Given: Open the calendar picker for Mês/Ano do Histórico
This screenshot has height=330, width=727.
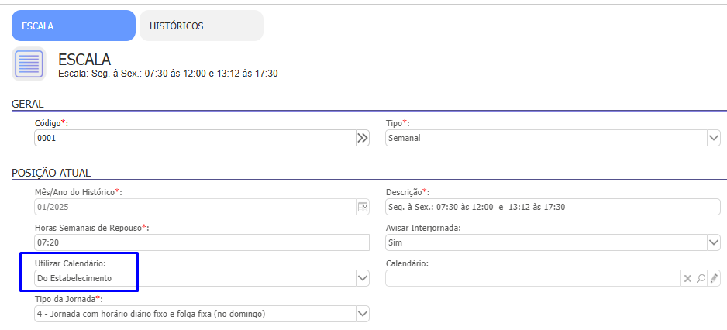Looking at the screenshot, I should [362, 207].
